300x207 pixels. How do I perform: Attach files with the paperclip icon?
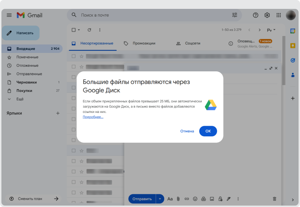click(x=178, y=199)
